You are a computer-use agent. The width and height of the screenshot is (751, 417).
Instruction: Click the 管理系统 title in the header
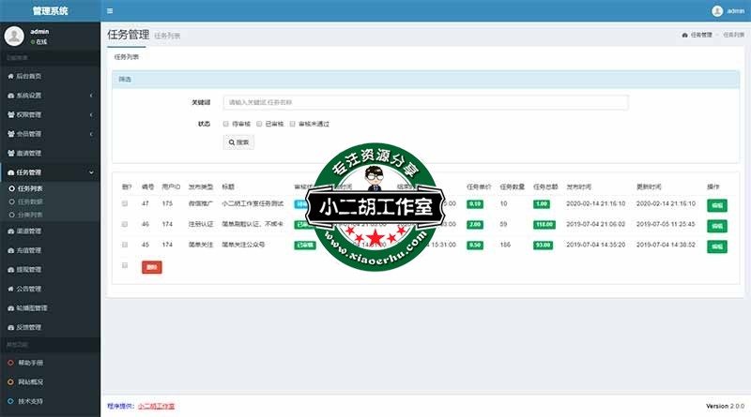(51, 11)
